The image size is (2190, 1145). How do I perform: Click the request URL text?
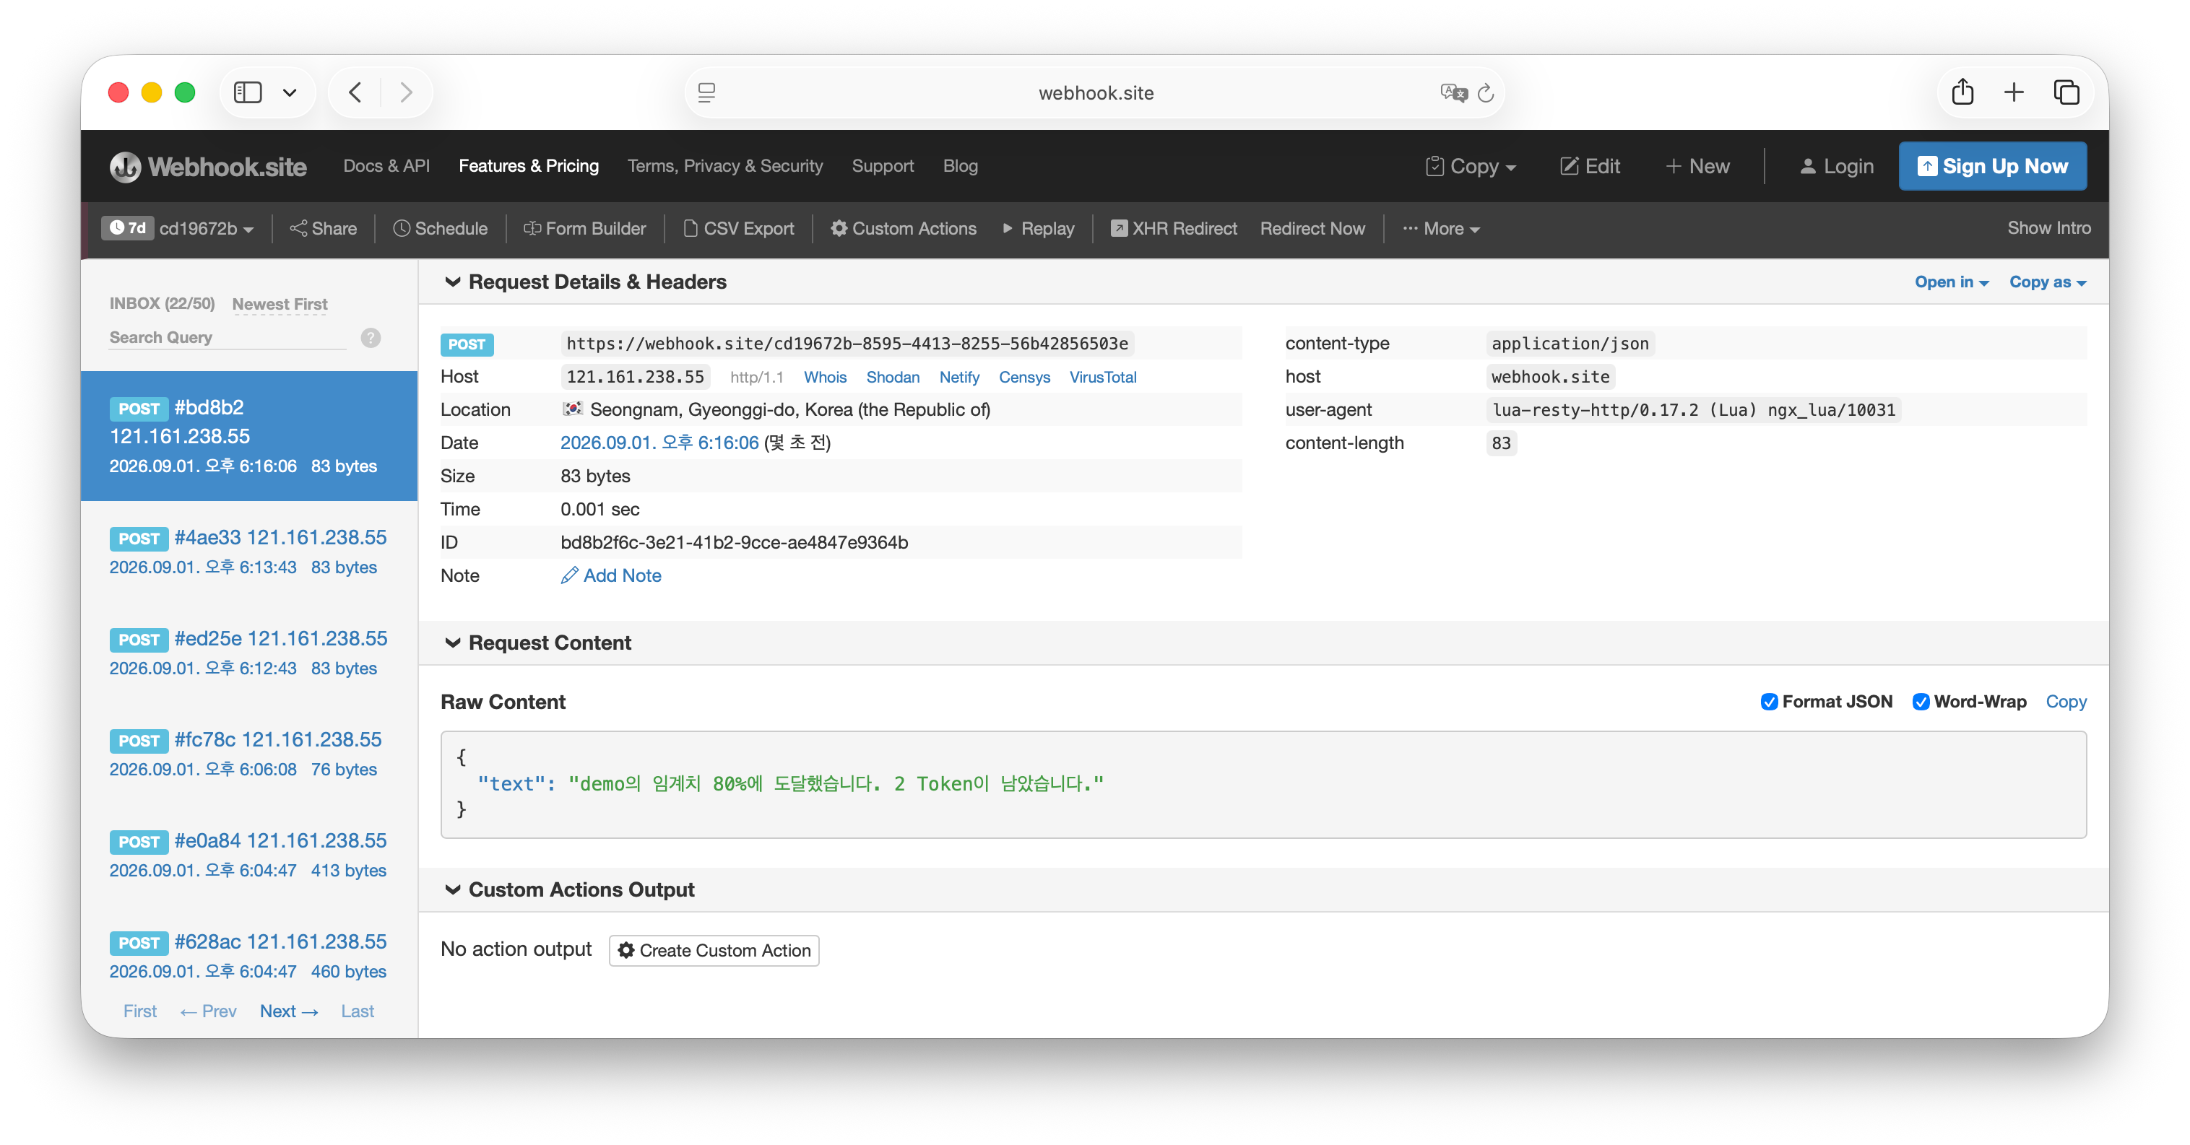point(847,344)
